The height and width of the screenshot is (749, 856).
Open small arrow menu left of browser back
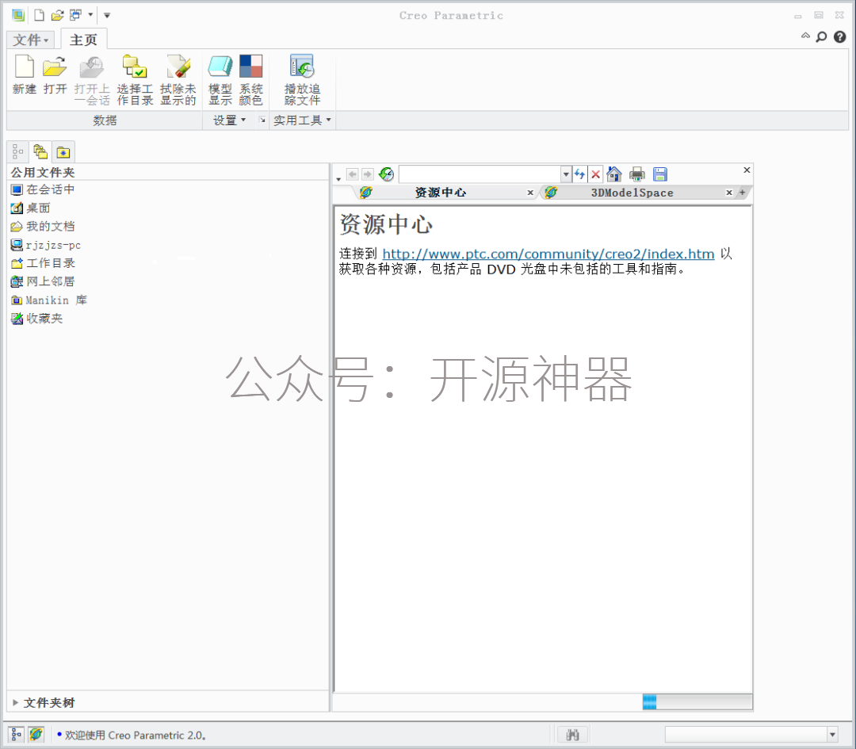click(338, 178)
